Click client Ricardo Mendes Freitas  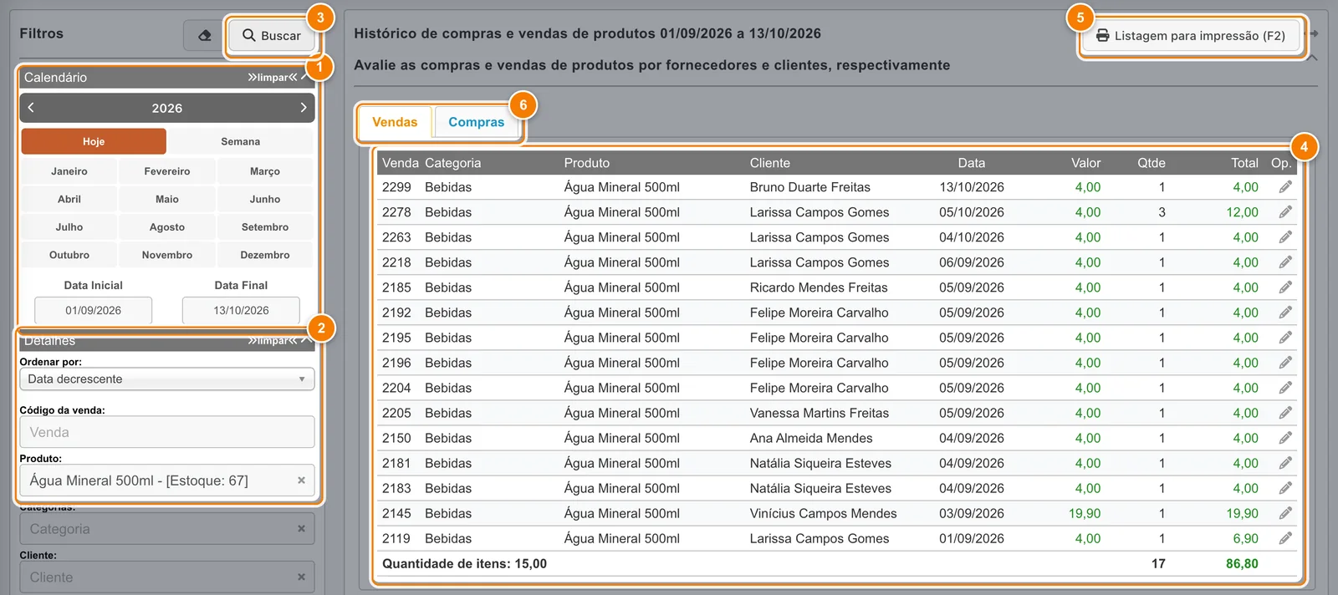pos(819,287)
